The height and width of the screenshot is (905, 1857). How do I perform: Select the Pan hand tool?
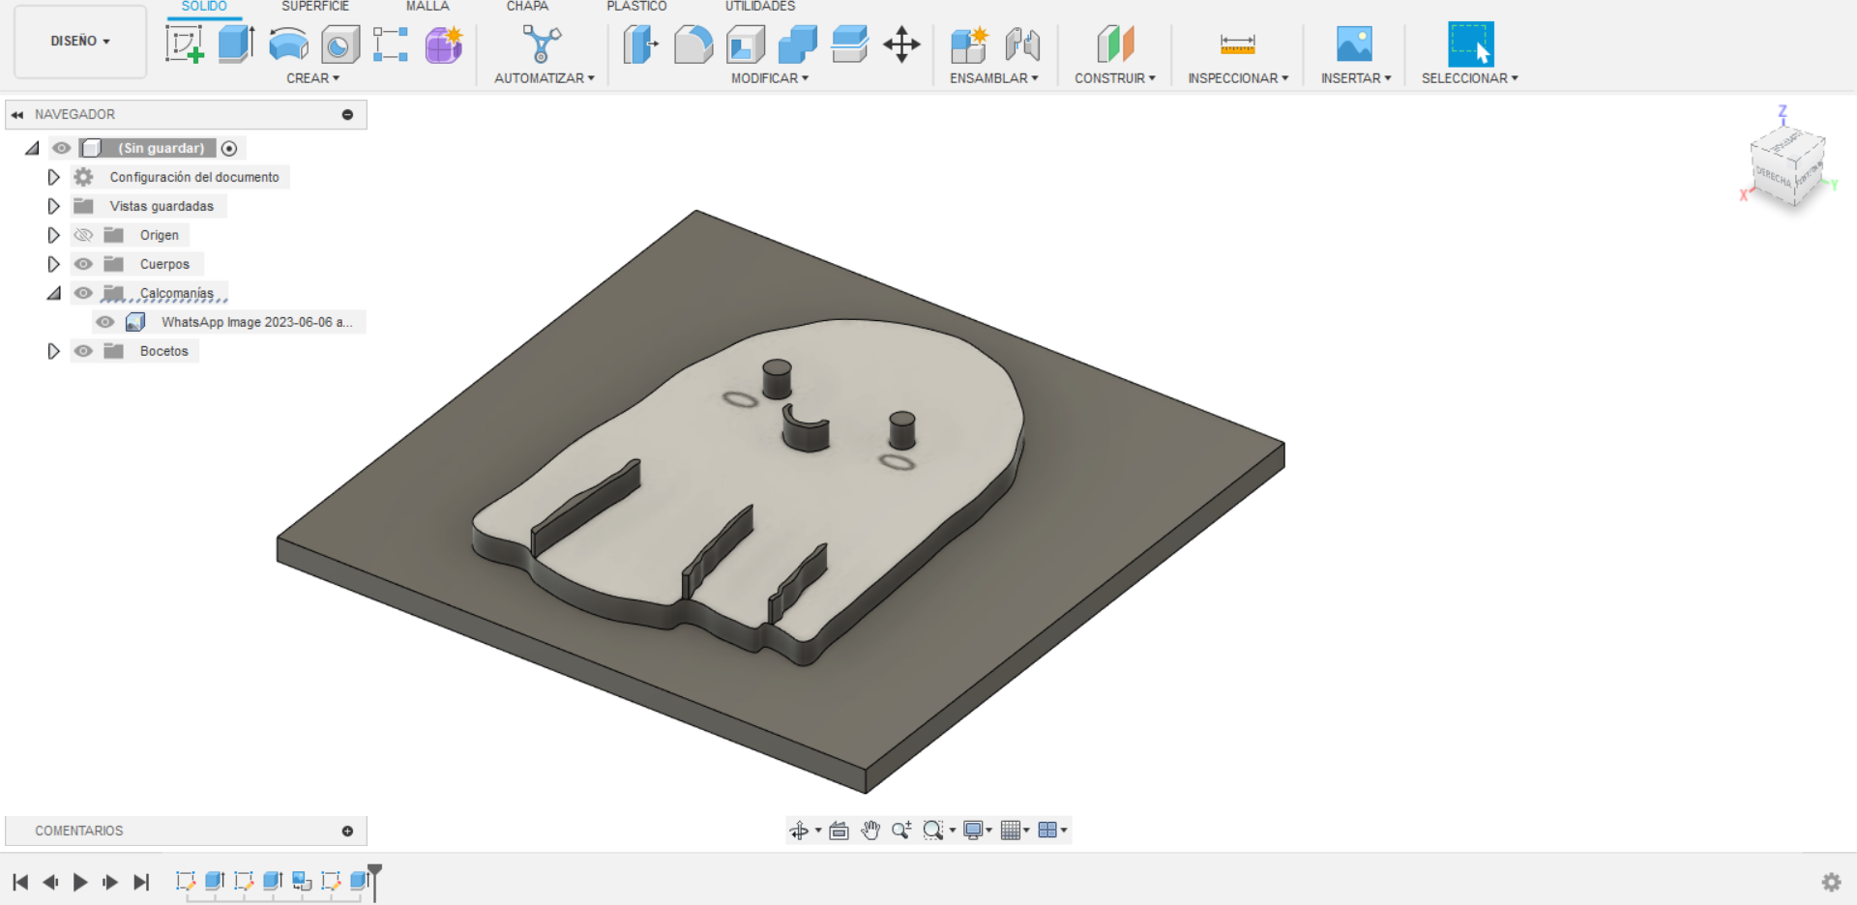click(x=870, y=831)
